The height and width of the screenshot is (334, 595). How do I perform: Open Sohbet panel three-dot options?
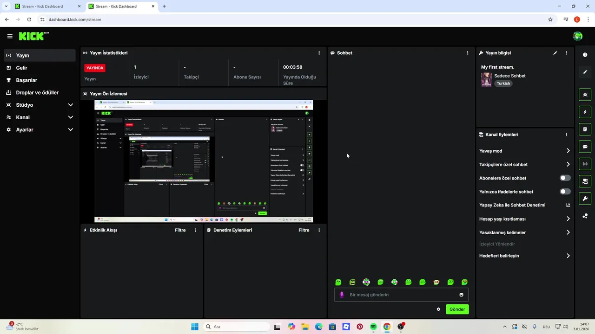click(x=468, y=53)
